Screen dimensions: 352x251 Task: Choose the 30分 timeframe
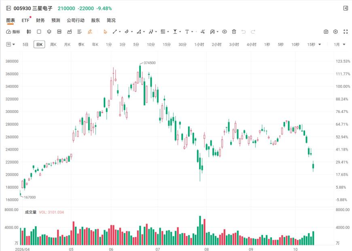182,45
